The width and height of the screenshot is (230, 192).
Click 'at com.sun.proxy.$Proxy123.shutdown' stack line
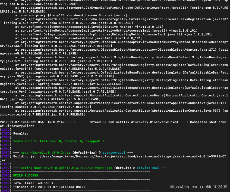click(71, 15)
